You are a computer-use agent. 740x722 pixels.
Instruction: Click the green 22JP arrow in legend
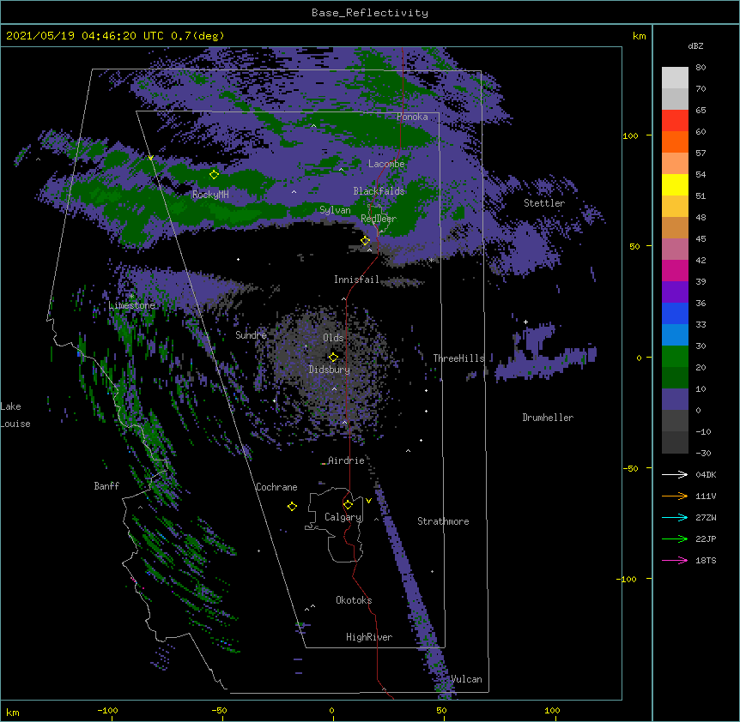coord(675,538)
